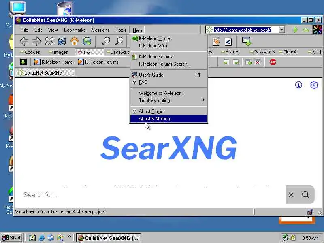324x243 pixels.
Task: Click the Search for input box
Action: pyautogui.click(x=153, y=195)
